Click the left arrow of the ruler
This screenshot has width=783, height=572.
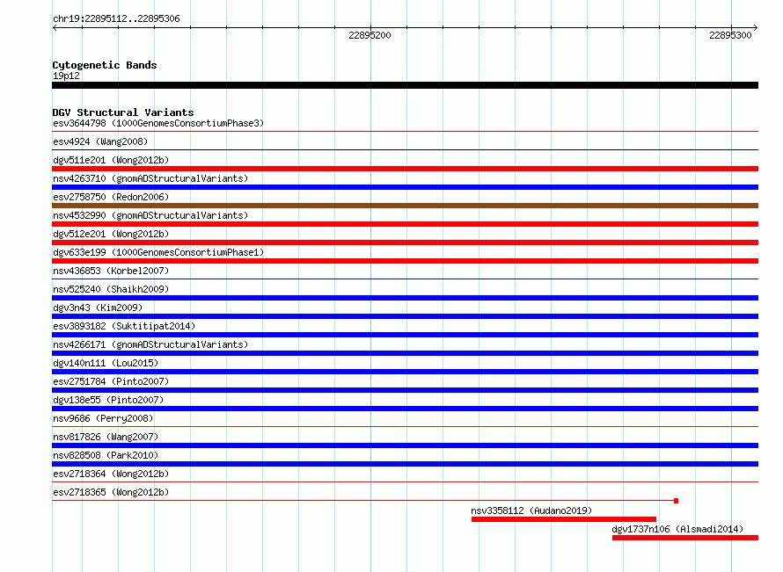pos(55,27)
